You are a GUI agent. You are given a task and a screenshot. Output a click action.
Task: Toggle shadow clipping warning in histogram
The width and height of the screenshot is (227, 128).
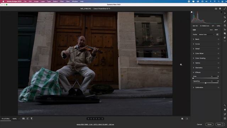coord(192,12)
